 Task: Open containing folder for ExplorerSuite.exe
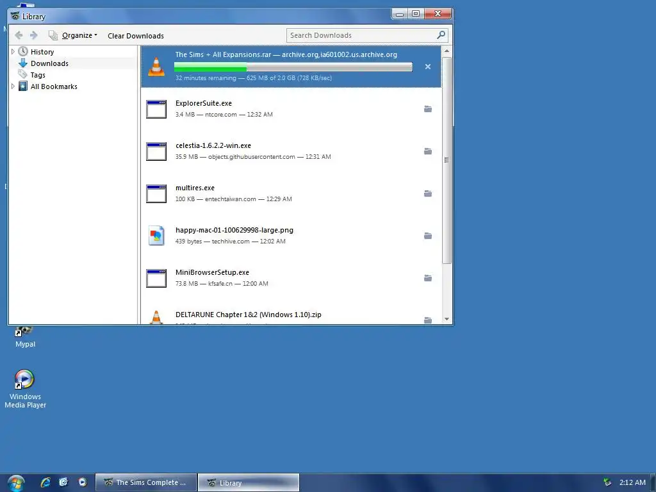tap(427, 109)
